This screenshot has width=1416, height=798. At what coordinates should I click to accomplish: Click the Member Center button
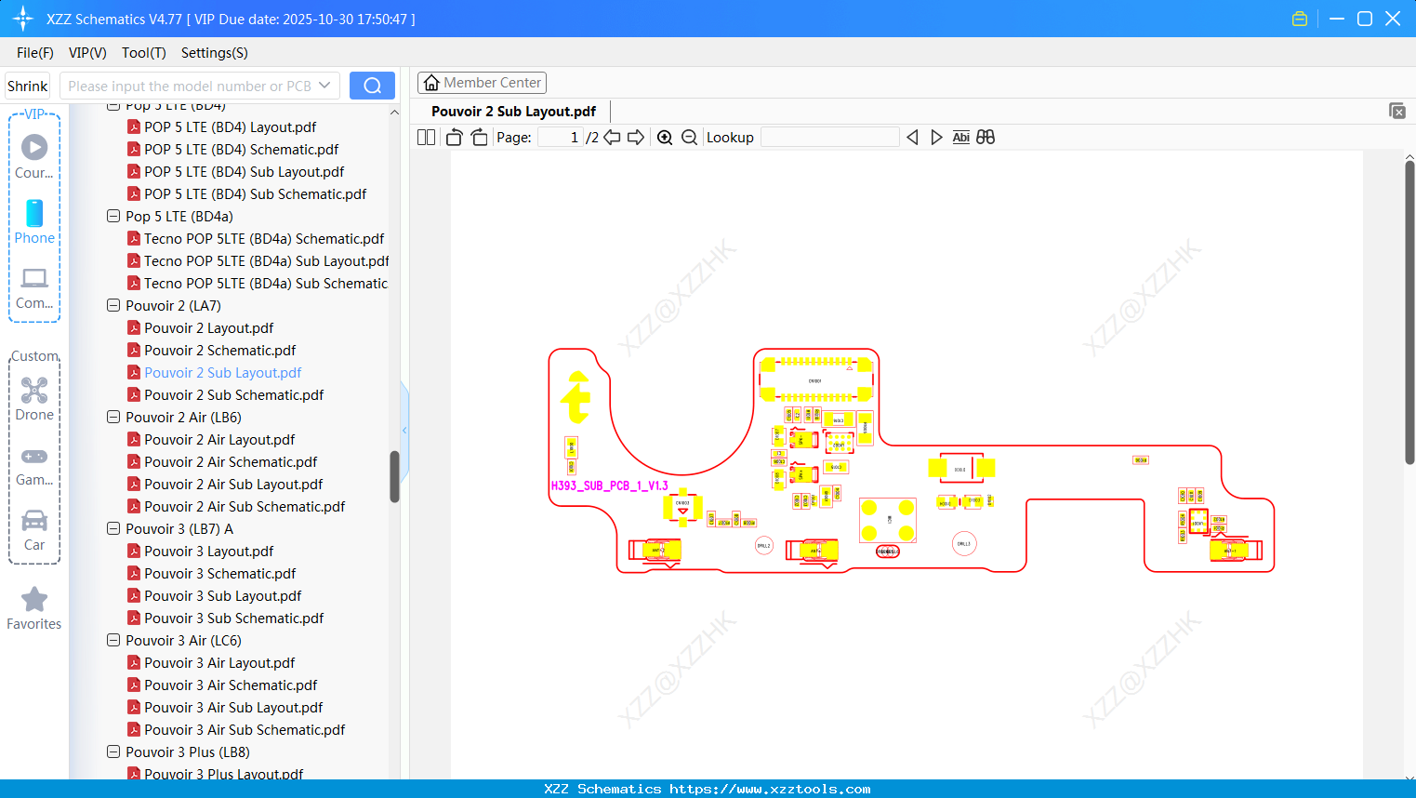[x=482, y=82]
